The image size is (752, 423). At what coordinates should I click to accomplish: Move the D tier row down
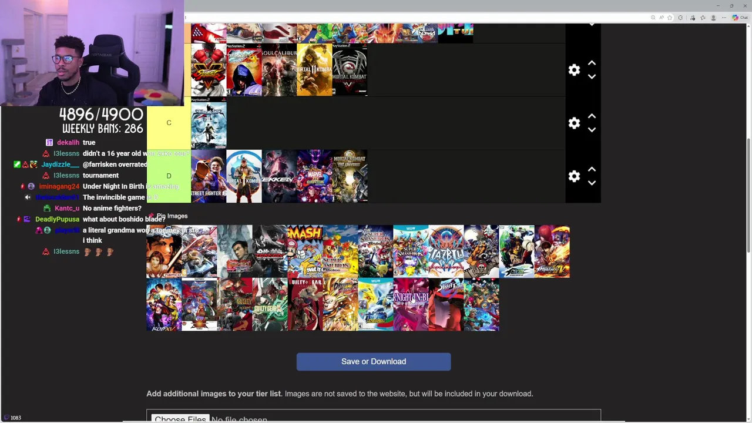pyautogui.click(x=592, y=183)
